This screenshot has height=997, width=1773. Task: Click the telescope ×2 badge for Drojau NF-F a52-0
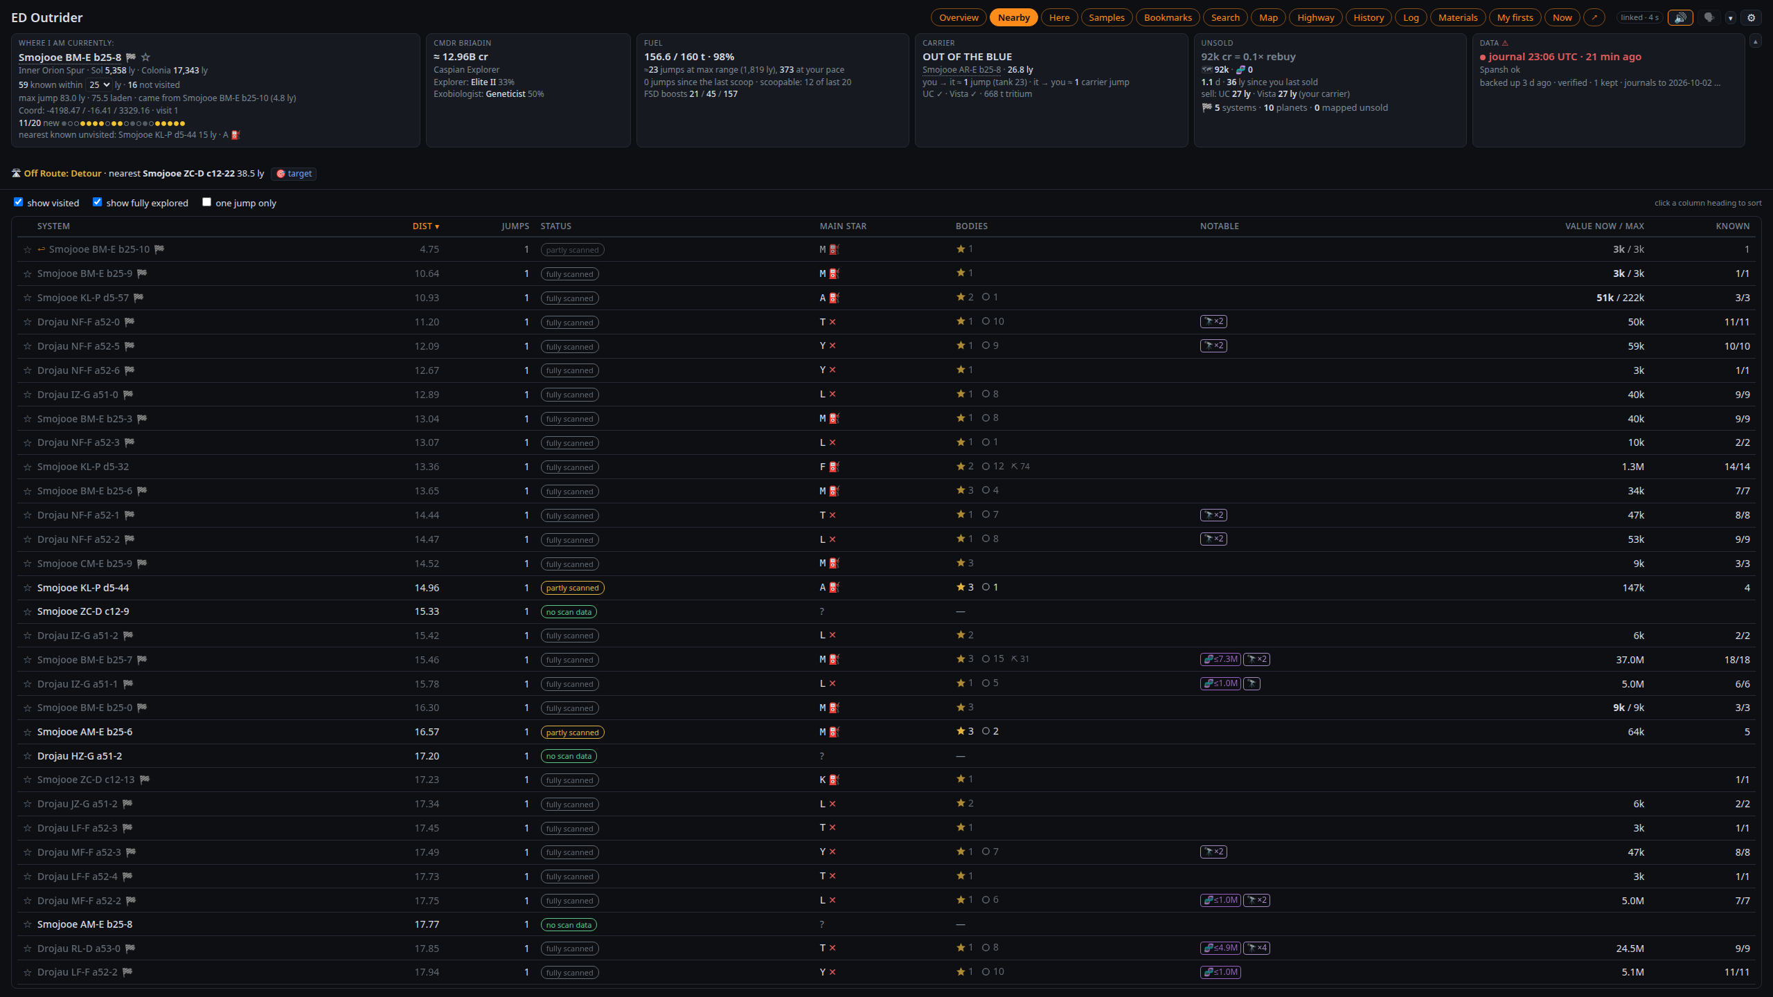point(1213,321)
